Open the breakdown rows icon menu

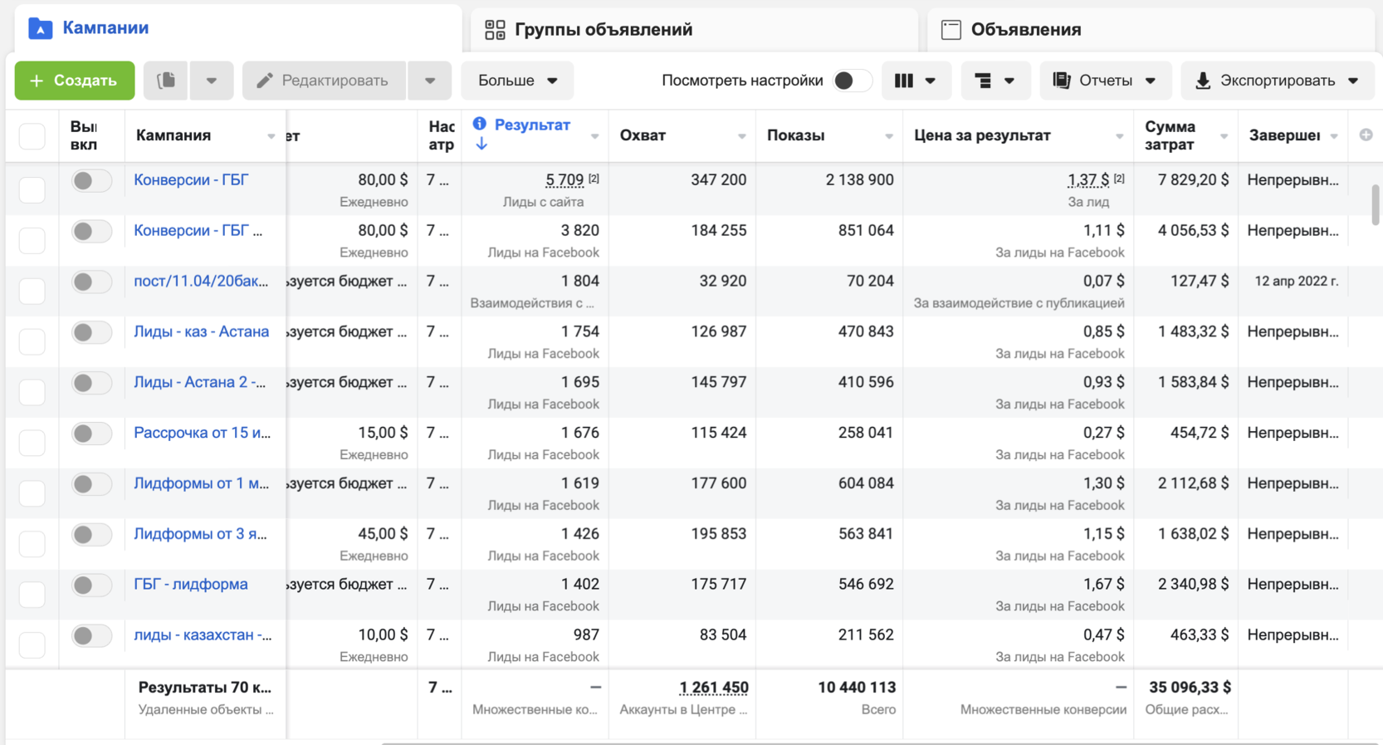point(994,81)
